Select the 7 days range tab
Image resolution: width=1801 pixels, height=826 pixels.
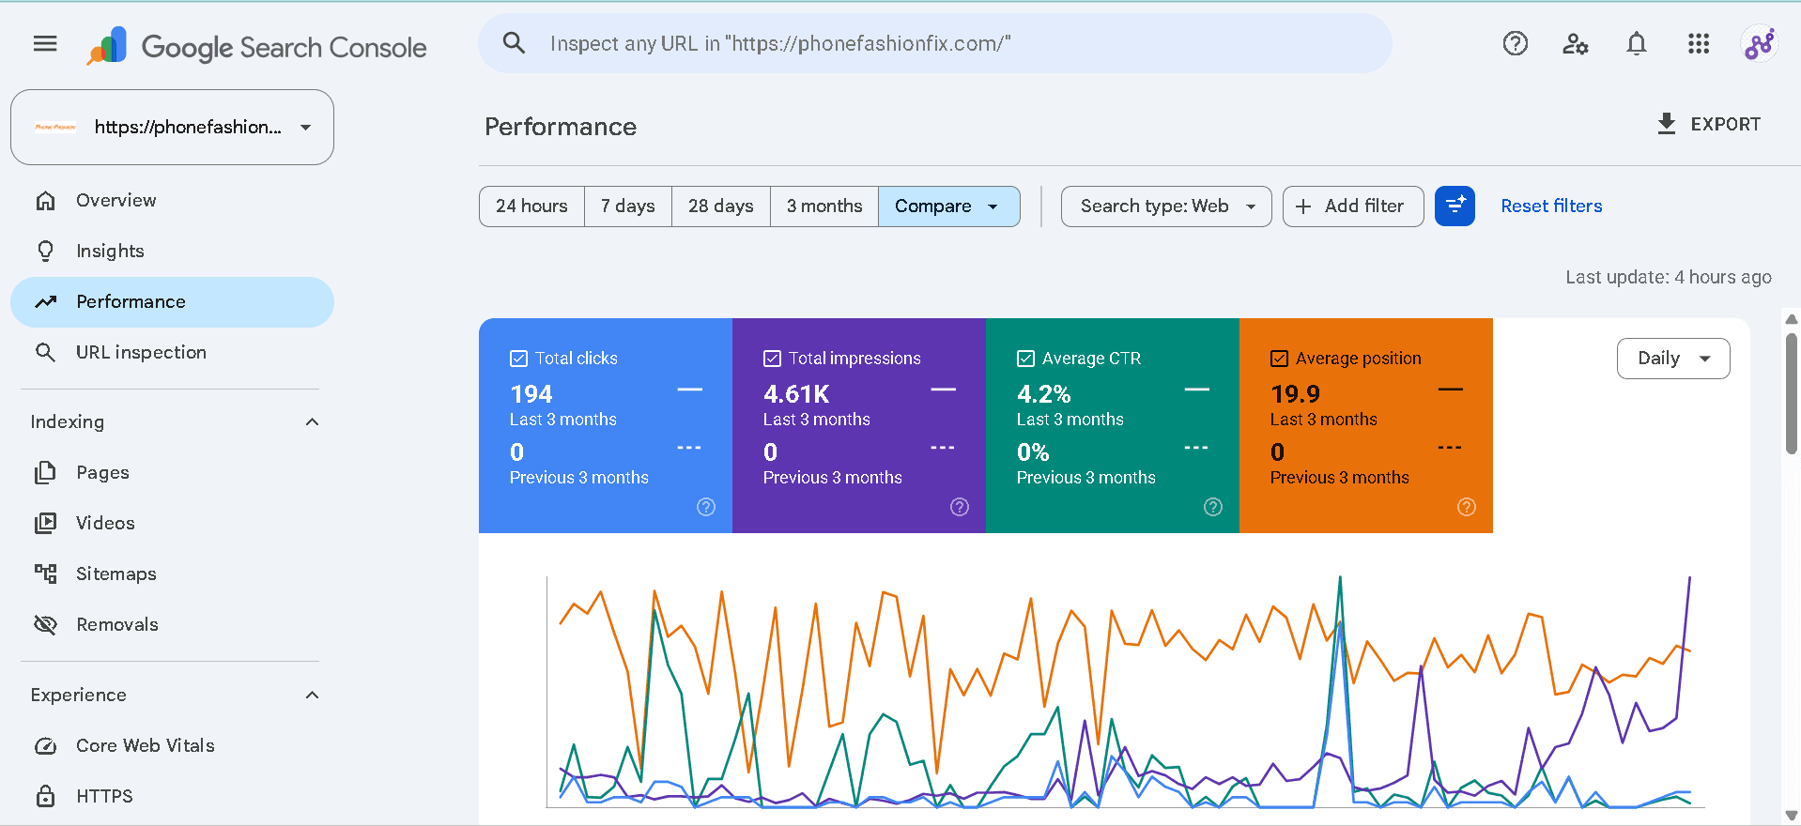628,206
